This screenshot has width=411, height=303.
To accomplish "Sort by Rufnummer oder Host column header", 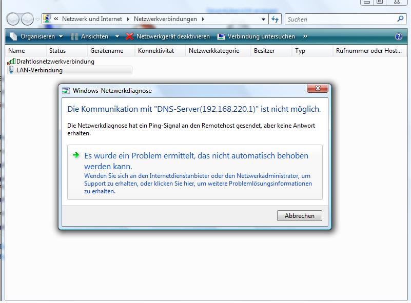I will [369, 51].
